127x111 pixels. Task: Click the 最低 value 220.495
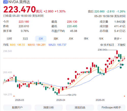tap(72, 26)
